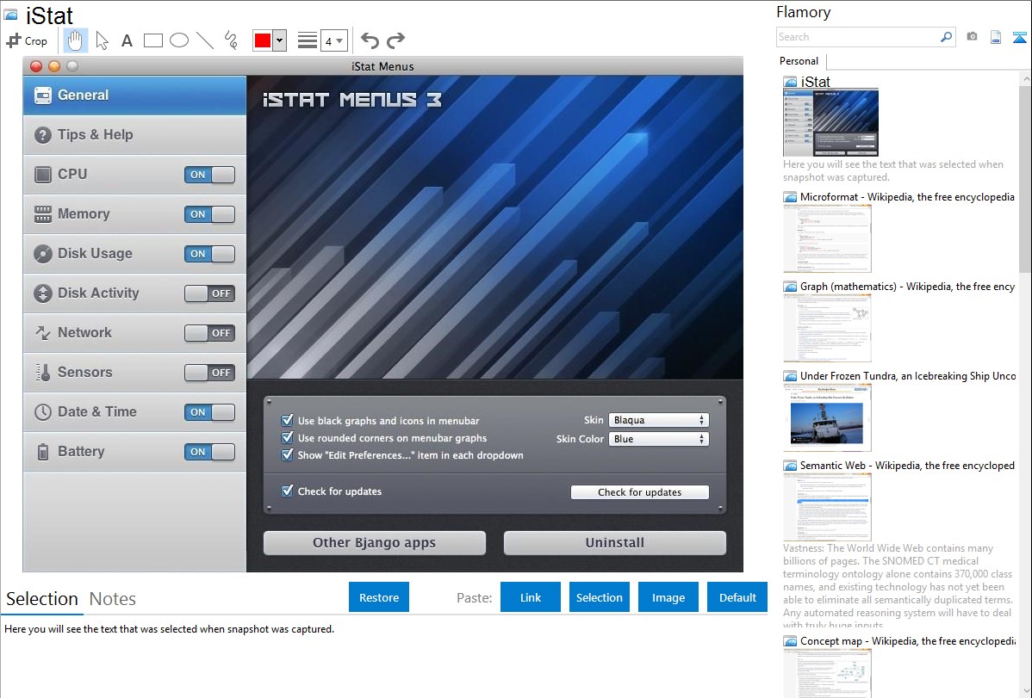The width and height of the screenshot is (1032, 698).
Task: Click the Default paste button
Action: pos(737,597)
